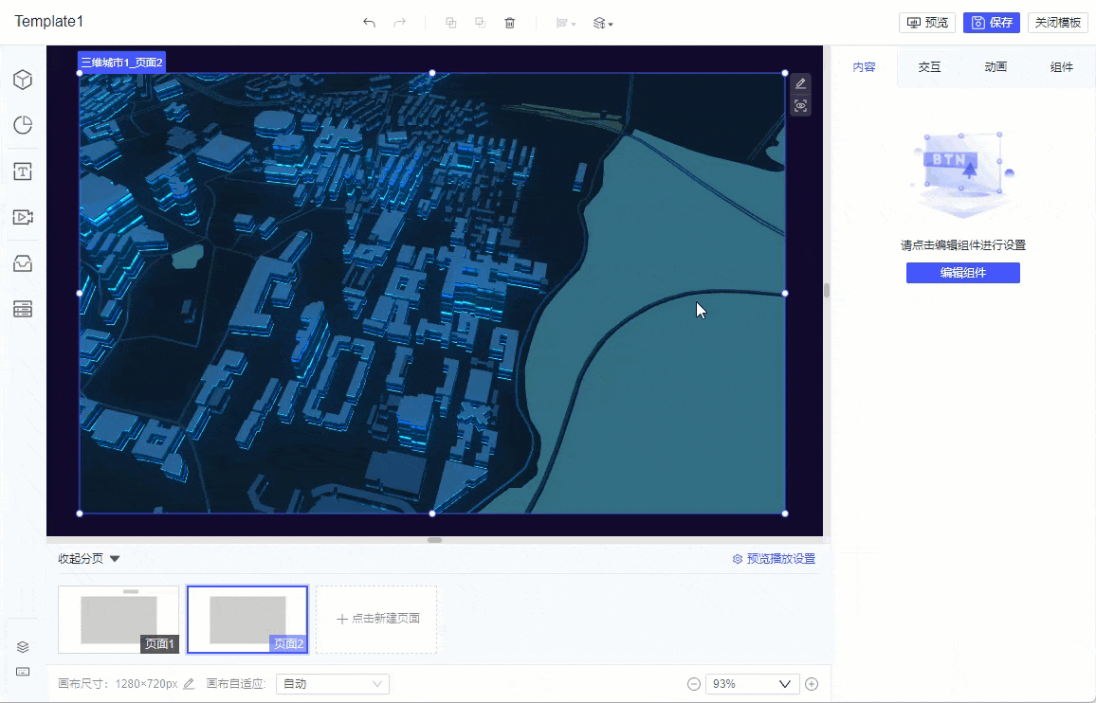
Task: Select the 页面2 thumbnail
Action: pos(247,619)
